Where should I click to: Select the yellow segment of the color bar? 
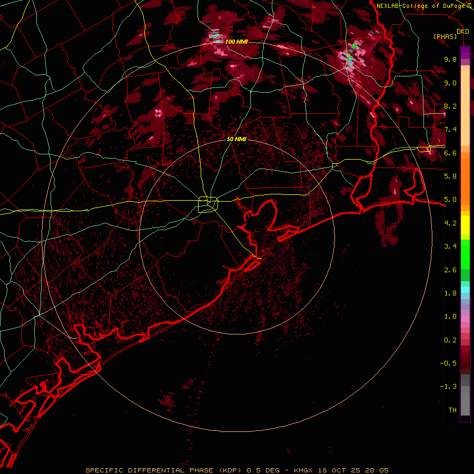(465, 225)
